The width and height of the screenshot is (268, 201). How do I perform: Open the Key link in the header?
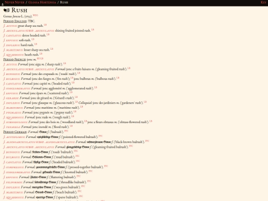263,2
